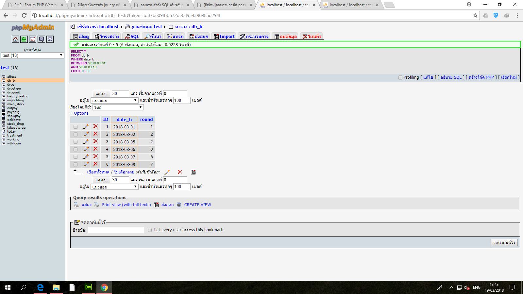This screenshot has height=294, width=523.
Task: Open the wtbllogin table in sidebar
Action: tap(14, 143)
